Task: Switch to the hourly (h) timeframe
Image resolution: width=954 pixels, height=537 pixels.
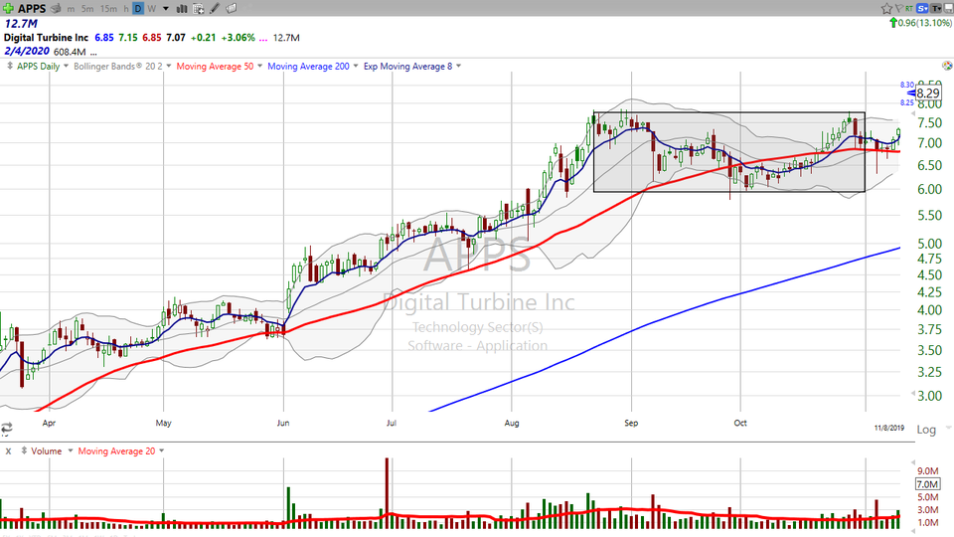Action: 126,9
